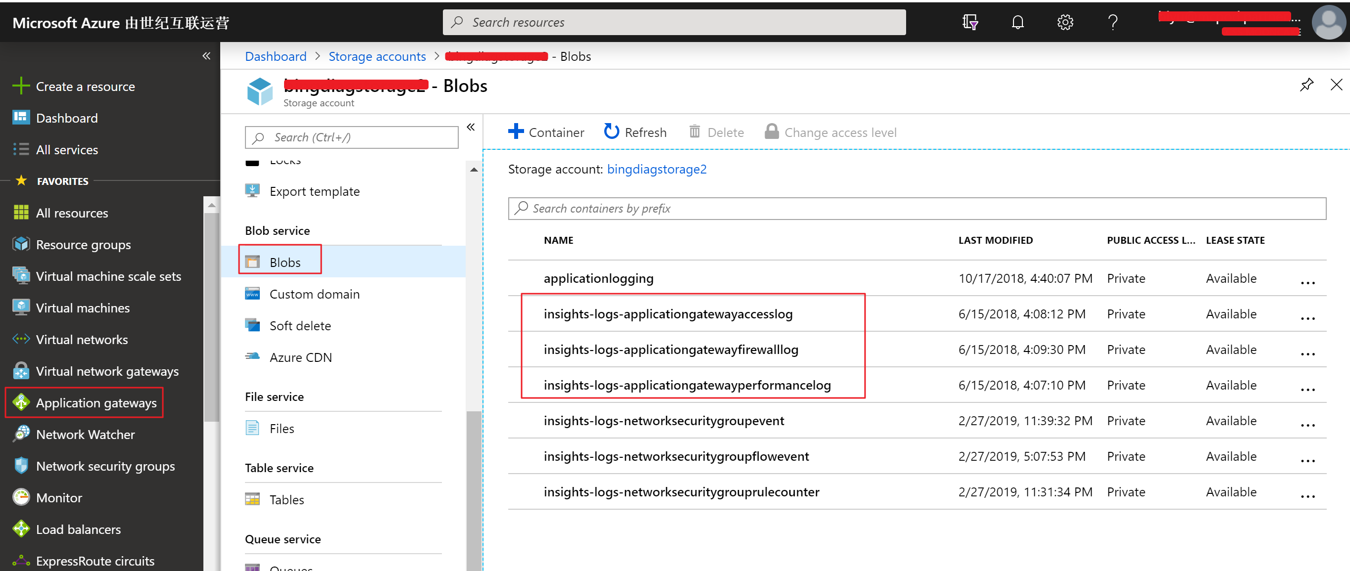Image resolution: width=1350 pixels, height=571 pixels.
Task: Go to Storage accounts breadcrumb
Action: (x=377, y=56)
